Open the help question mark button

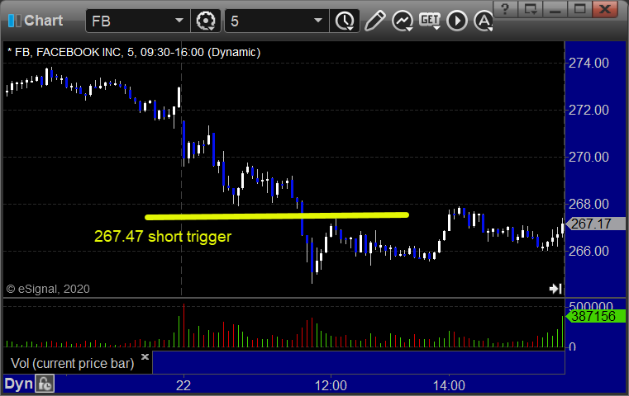[505, 9]
